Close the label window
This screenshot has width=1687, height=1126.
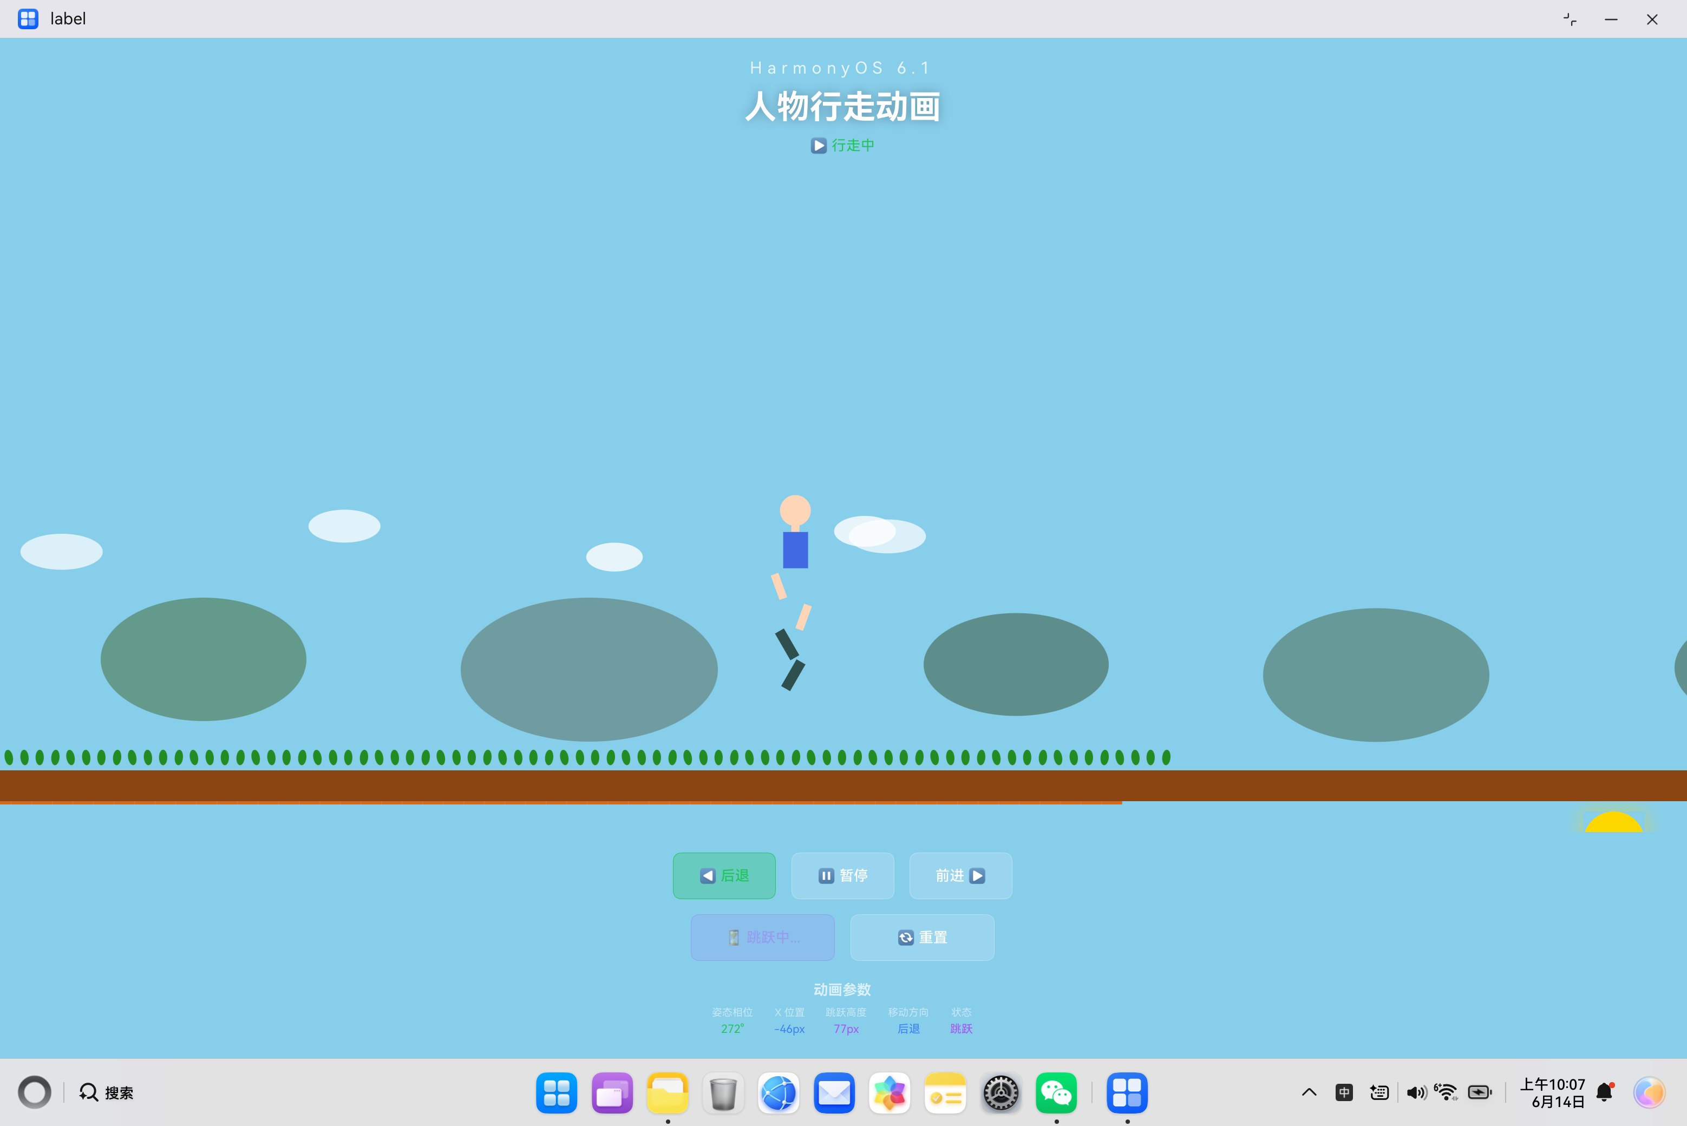coord(1652,19)
